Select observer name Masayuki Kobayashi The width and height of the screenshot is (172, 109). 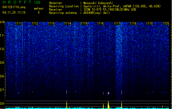[98, 3]
